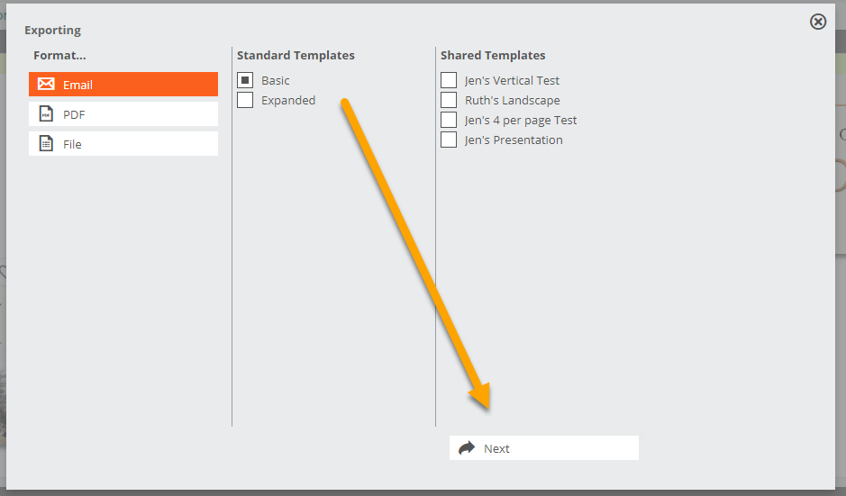Click the File document icon
This screenshot has height=496, width=846.
coord(47,143)
